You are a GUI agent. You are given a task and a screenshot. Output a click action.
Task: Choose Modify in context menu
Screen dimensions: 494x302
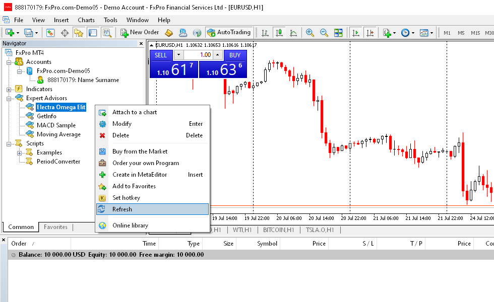(x=152, y=124)
